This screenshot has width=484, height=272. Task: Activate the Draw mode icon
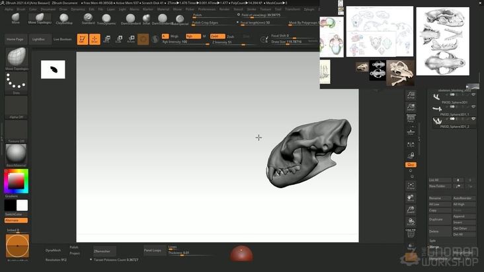tap(95, 40)
